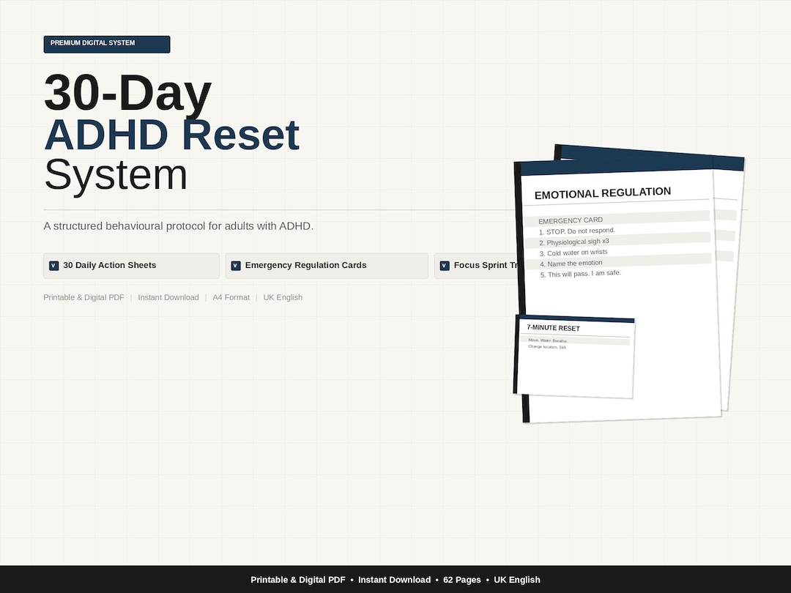Click footer Instant Download text
This screenshot has width=791, height=593.
395,580
